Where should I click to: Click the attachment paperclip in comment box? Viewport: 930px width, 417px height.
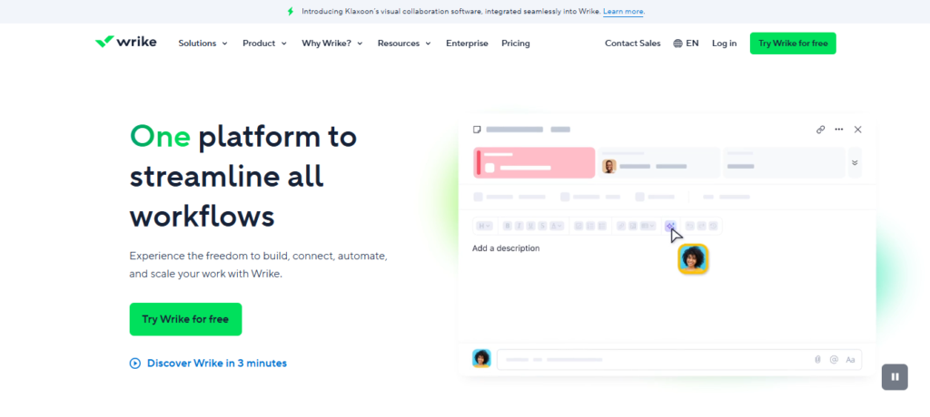[817, 360]
